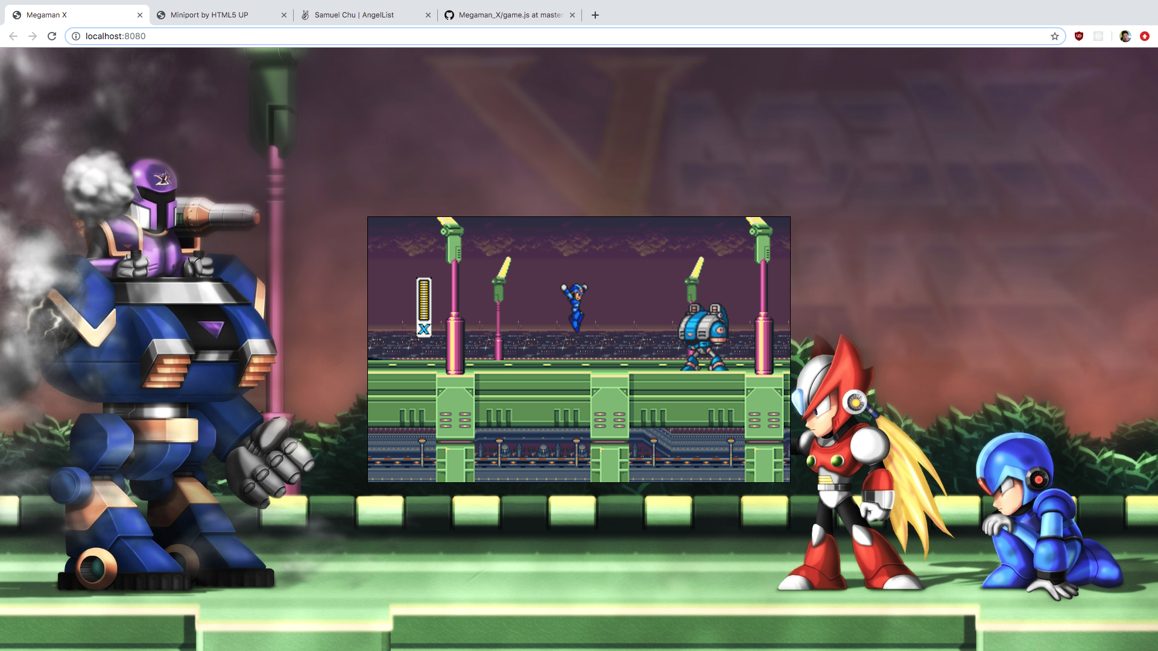Open the grey extension icon beside the shield

[1098, 36]
